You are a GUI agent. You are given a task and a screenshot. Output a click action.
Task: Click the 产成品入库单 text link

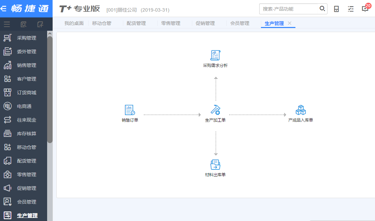pyautogui.click(x=301, y=120)
